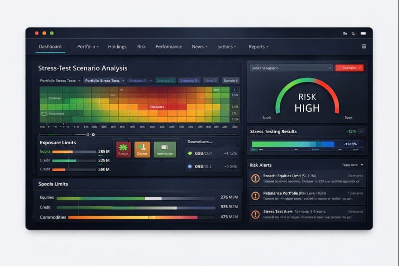
Task: Open the highlighted Portfolio Stress Tests dropdown
Action: point(104,81)
